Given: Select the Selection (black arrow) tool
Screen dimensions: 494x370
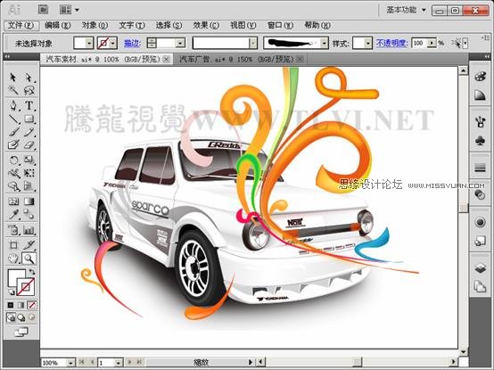Looking at the screenshot, I should click(x=12, y=78).
